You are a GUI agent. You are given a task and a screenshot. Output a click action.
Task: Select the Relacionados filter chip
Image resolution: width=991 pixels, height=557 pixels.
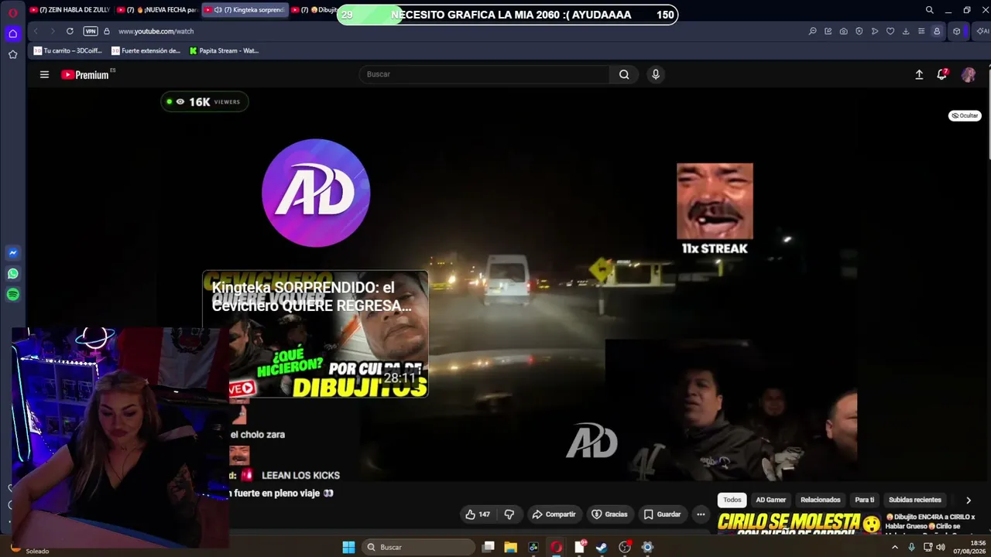(820, 500)
